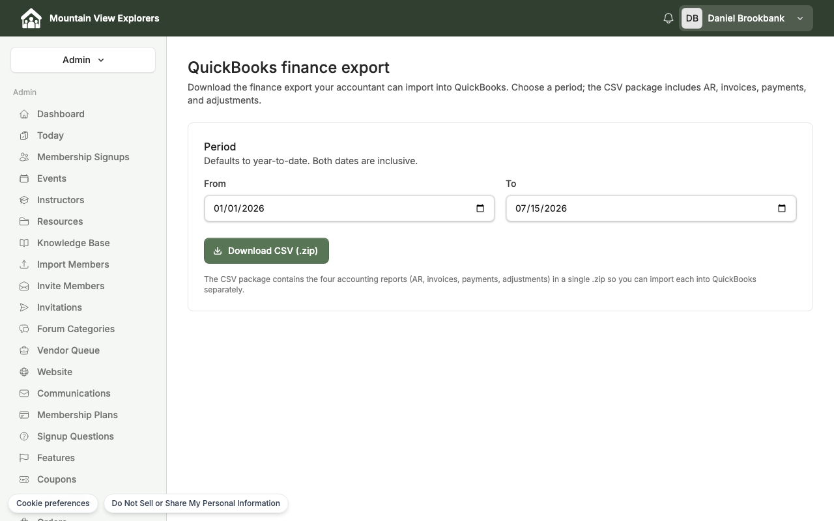This screenshot has height=521, width=834.
Task: Click the Period section title
Action: (220, 147)
